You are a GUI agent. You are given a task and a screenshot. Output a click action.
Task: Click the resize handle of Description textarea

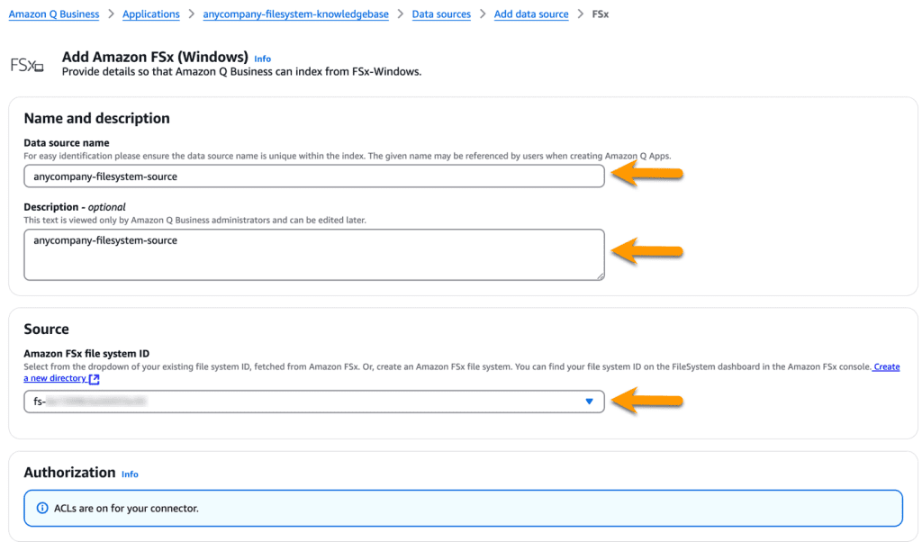click(599, 275)
